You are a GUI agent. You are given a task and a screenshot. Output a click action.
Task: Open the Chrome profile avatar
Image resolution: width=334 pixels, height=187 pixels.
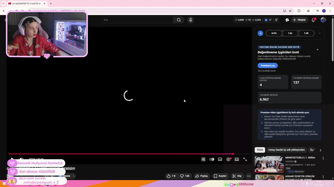(324, 11)
